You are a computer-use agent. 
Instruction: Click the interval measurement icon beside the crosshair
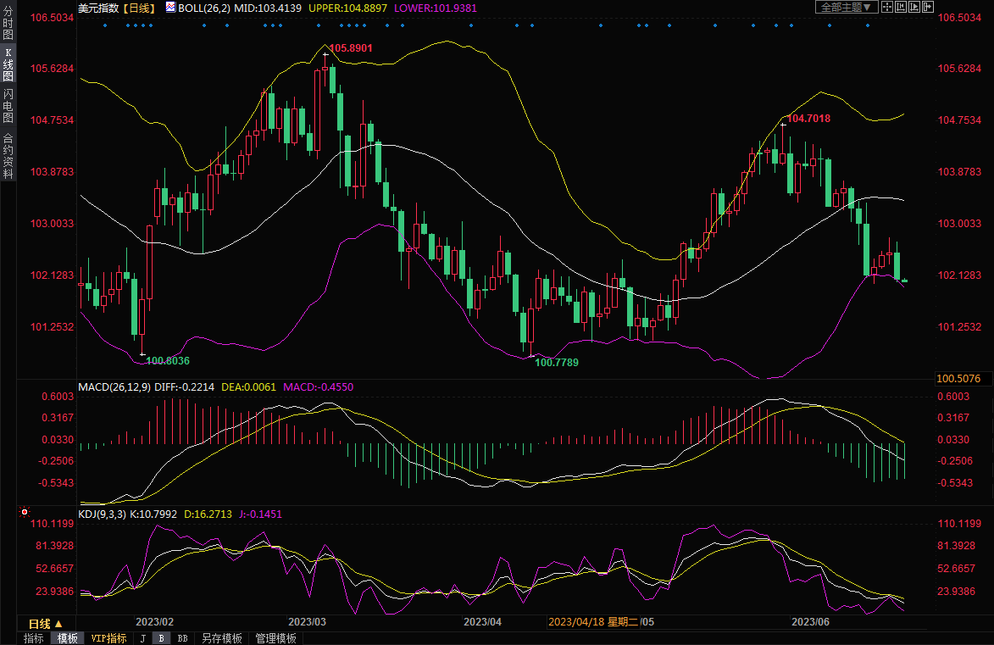click(x=899, y=7)
